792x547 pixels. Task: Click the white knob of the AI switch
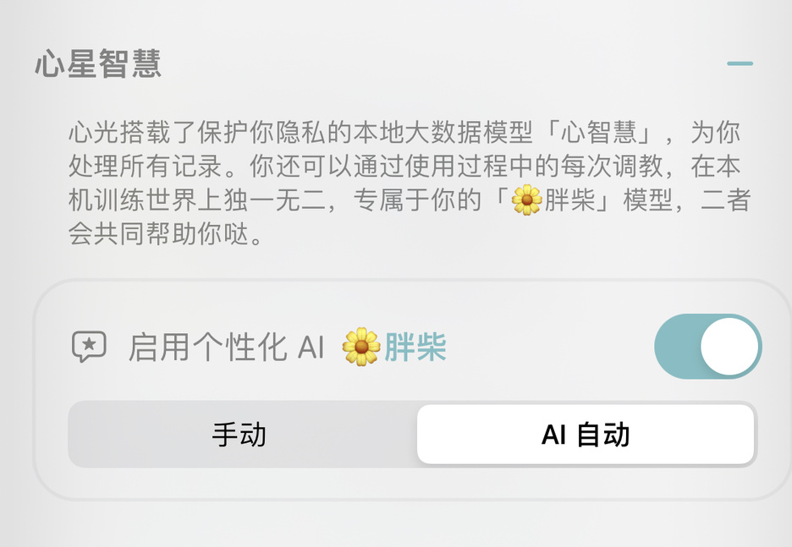click(x=729, y=347)
